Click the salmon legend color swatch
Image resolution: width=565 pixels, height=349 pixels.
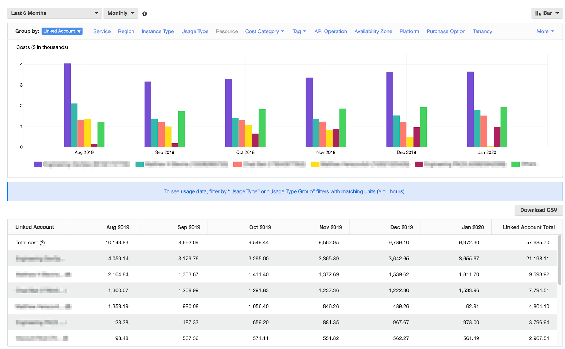238,164
